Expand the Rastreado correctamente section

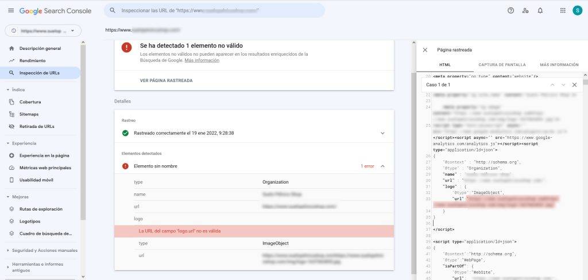tap(382, 133)
